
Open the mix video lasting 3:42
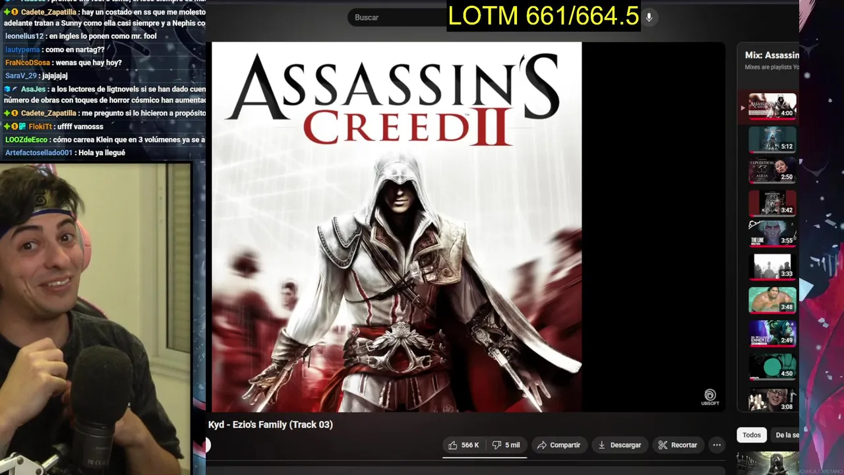point(772,203)
